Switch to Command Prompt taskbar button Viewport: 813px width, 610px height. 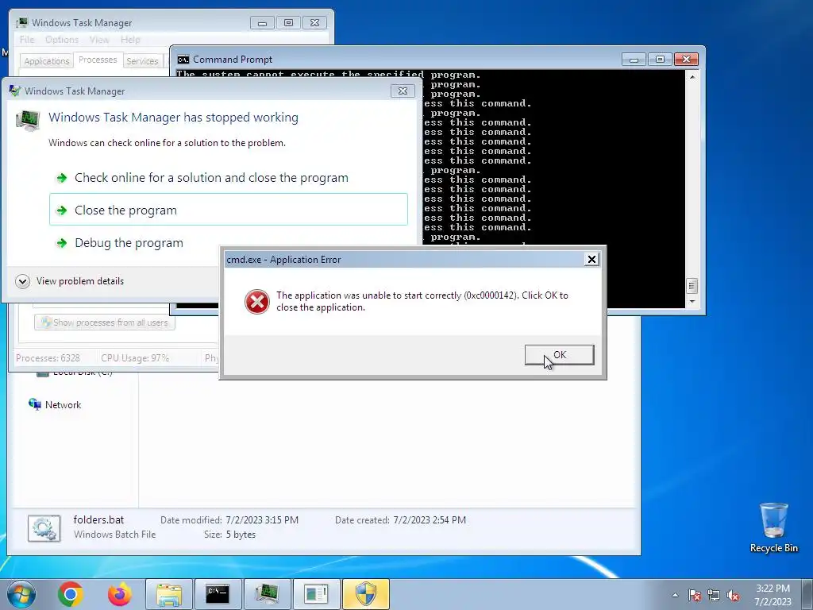coord(218,594)
